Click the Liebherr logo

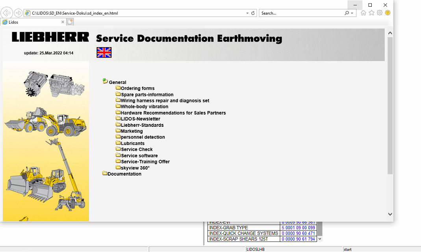50,37
